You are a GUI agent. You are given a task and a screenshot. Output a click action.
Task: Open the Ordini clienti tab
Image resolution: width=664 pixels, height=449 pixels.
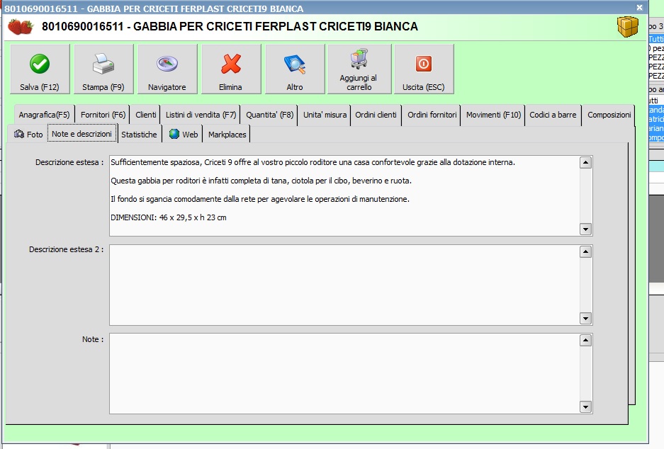click(x=376, y=115)
